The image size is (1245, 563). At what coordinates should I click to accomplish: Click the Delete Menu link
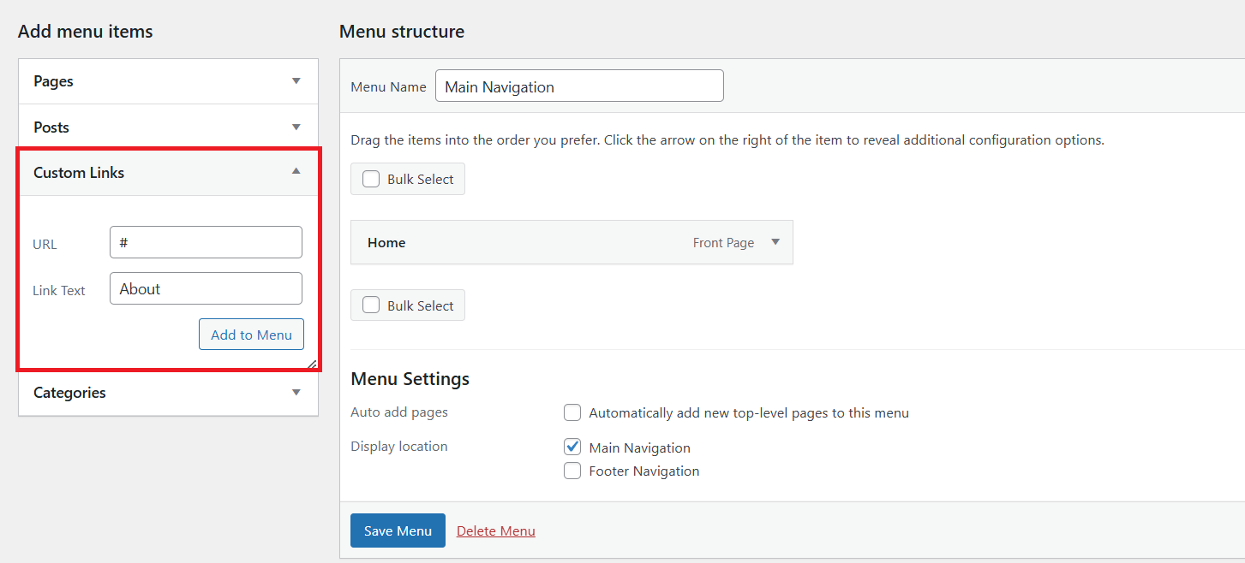click(495, 530)
